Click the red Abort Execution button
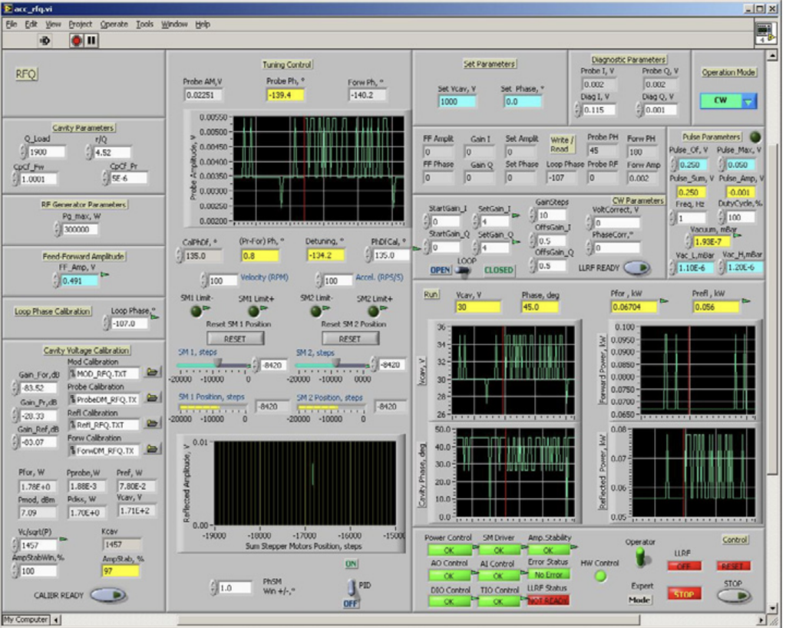Viewport: 786px width, 628px height. pyautogui.click(x=76, y=41)
